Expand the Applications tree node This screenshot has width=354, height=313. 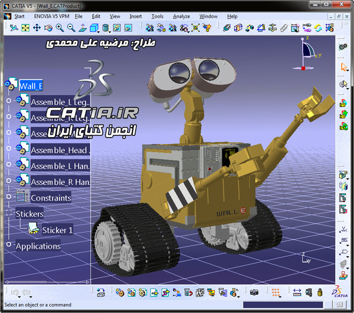click(x=9, y=244)
